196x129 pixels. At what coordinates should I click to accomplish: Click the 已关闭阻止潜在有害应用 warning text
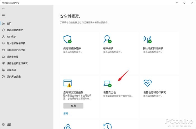tap(77, 97)
